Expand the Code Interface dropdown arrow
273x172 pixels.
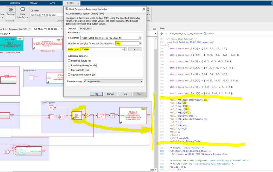27,17
